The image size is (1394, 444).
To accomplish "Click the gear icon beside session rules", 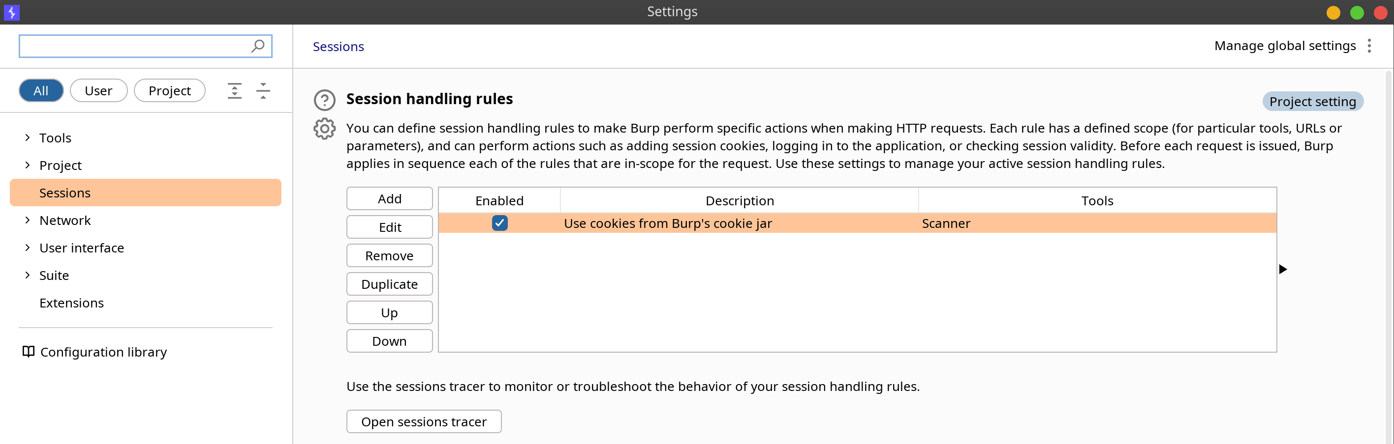I will 325,129.
